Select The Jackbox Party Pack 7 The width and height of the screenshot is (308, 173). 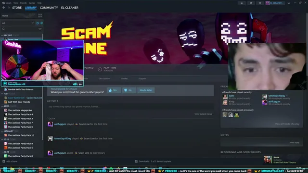[x=20, y=123]
